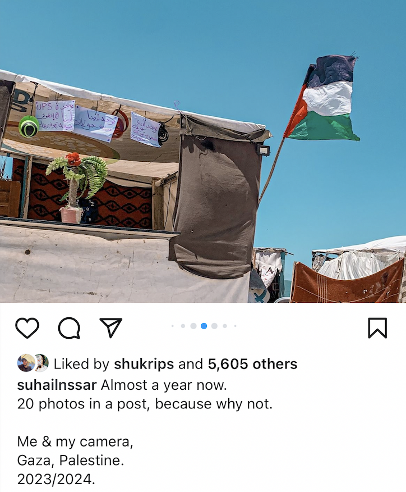406x492 pixels.
Task: Tap the UPS handwritten sign in photo
Action: [55, 116]
